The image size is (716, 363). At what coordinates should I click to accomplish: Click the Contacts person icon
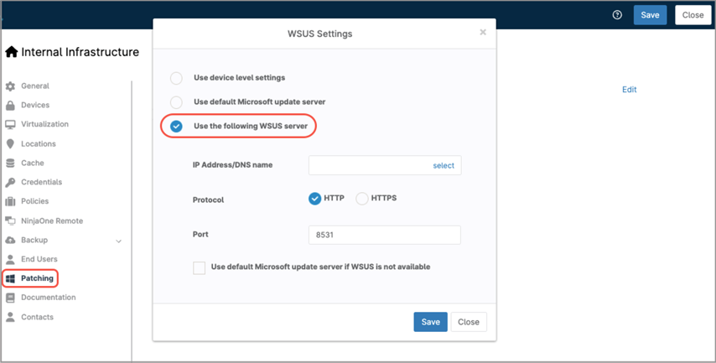pos(10,318)
